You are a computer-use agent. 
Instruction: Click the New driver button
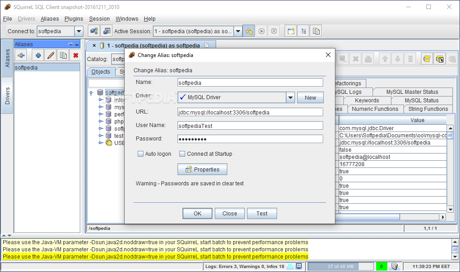[x=310, y=97]
